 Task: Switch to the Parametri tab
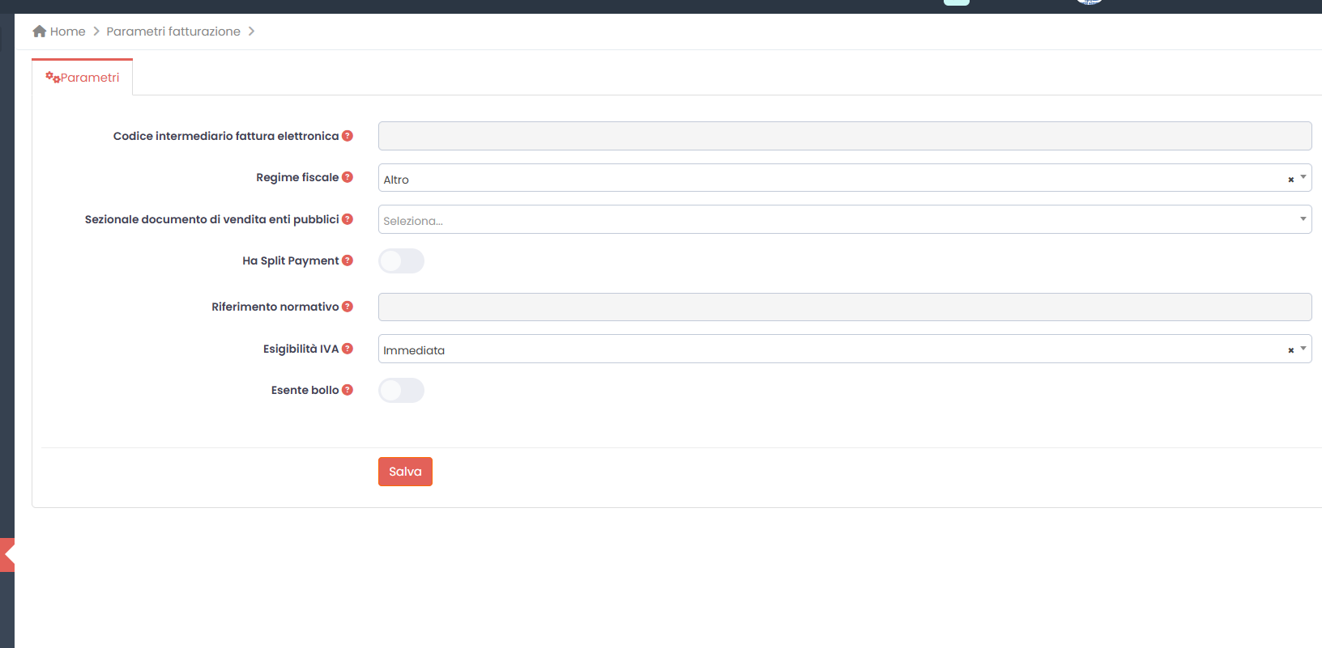tap(83, 78)
